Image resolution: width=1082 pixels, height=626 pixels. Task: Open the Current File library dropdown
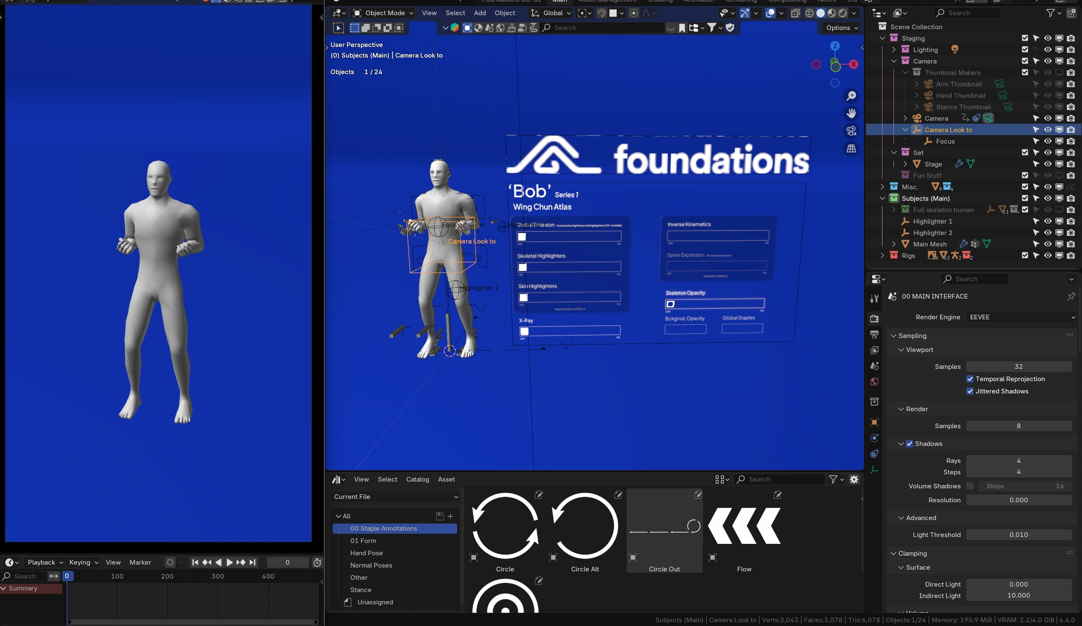pyautogui.click(x=395, y=497)
